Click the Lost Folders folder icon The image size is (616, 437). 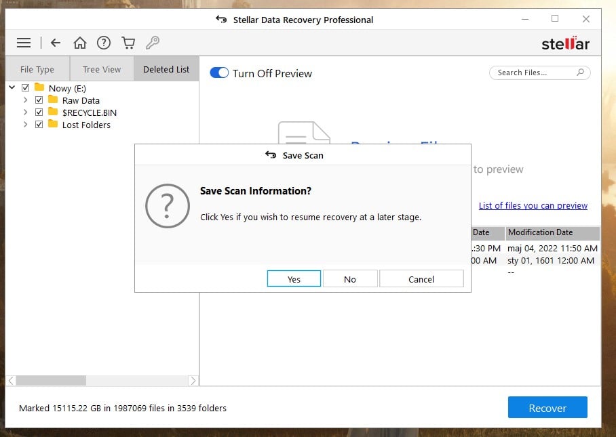[53, 124]
